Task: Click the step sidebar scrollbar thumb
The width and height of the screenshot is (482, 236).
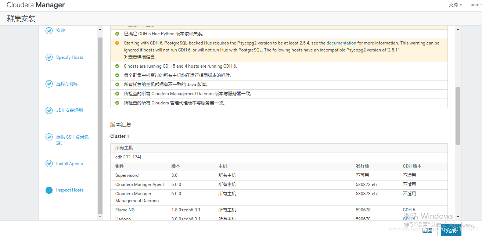Action: pyautogui.click(x=100, y=125)
